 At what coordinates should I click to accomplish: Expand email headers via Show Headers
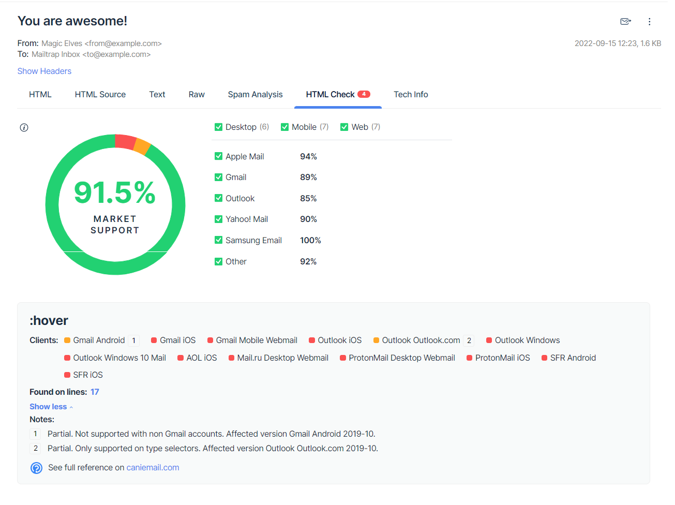(x=44, y=71)
